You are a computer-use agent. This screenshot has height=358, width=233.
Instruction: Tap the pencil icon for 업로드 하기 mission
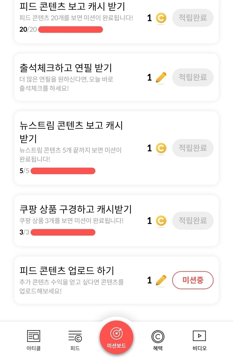[x=161, y=280]
